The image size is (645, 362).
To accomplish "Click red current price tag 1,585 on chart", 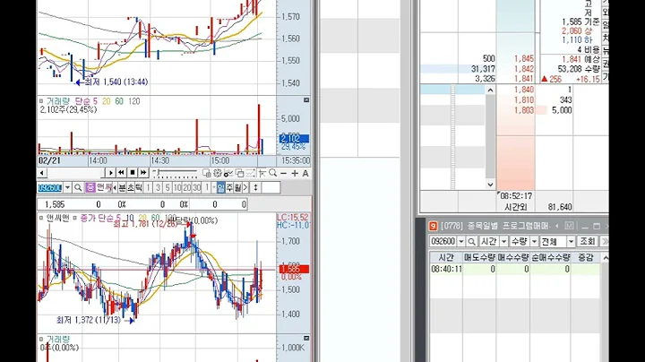I will coord(294,269).
